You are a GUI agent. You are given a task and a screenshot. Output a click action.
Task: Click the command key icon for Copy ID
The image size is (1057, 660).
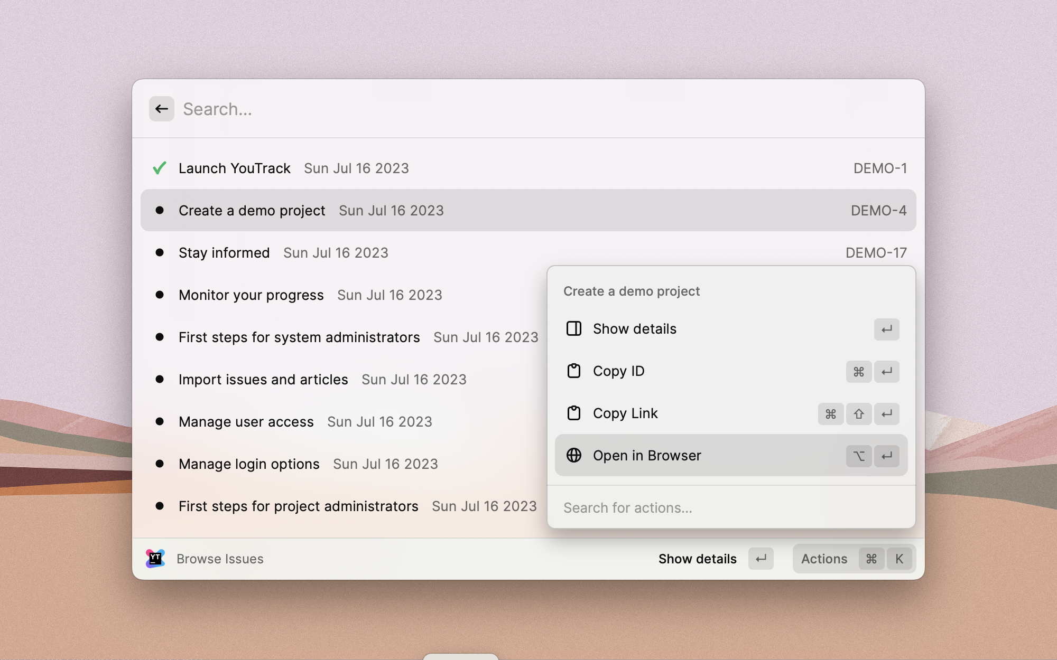pyautogui.click(x=859, y=371)
